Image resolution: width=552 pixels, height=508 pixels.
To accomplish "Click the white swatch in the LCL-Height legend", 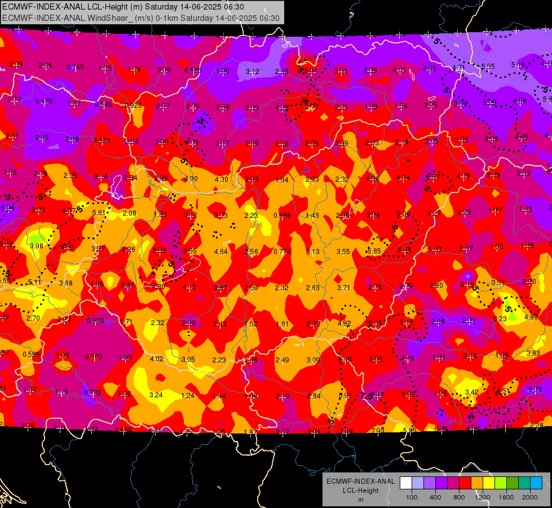I will click(x=406, y=483).
